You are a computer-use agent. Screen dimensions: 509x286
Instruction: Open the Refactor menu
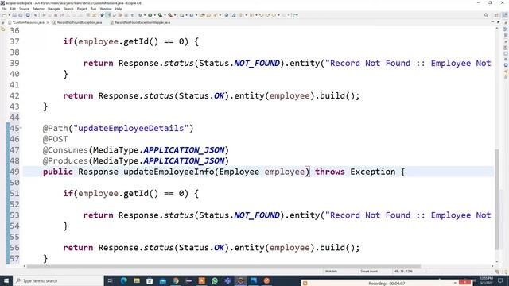(x=38, y=9)
